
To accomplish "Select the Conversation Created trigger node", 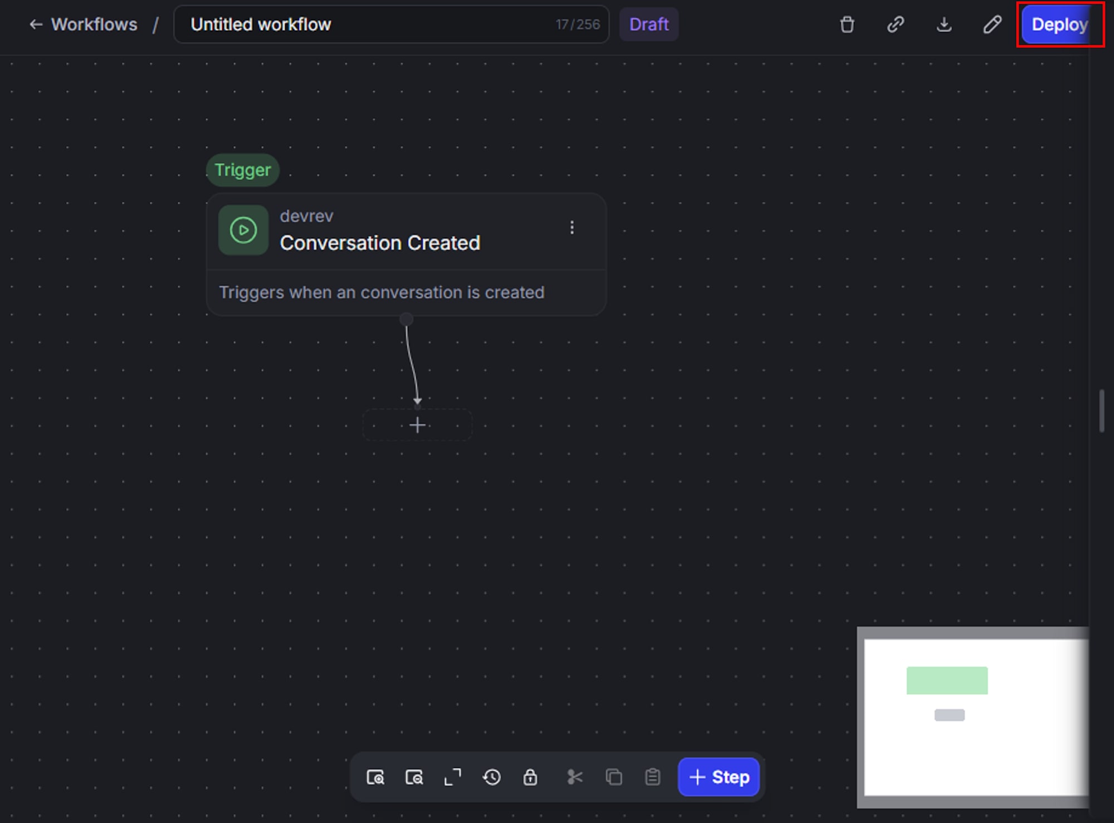I will [390, 243].
